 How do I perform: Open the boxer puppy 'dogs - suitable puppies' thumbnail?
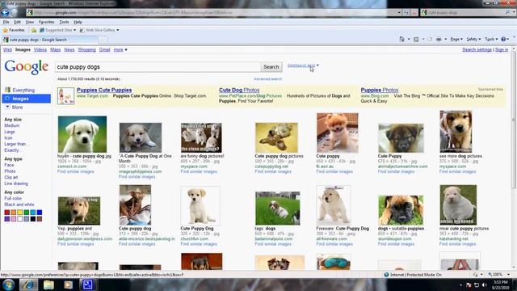[401, 210]
